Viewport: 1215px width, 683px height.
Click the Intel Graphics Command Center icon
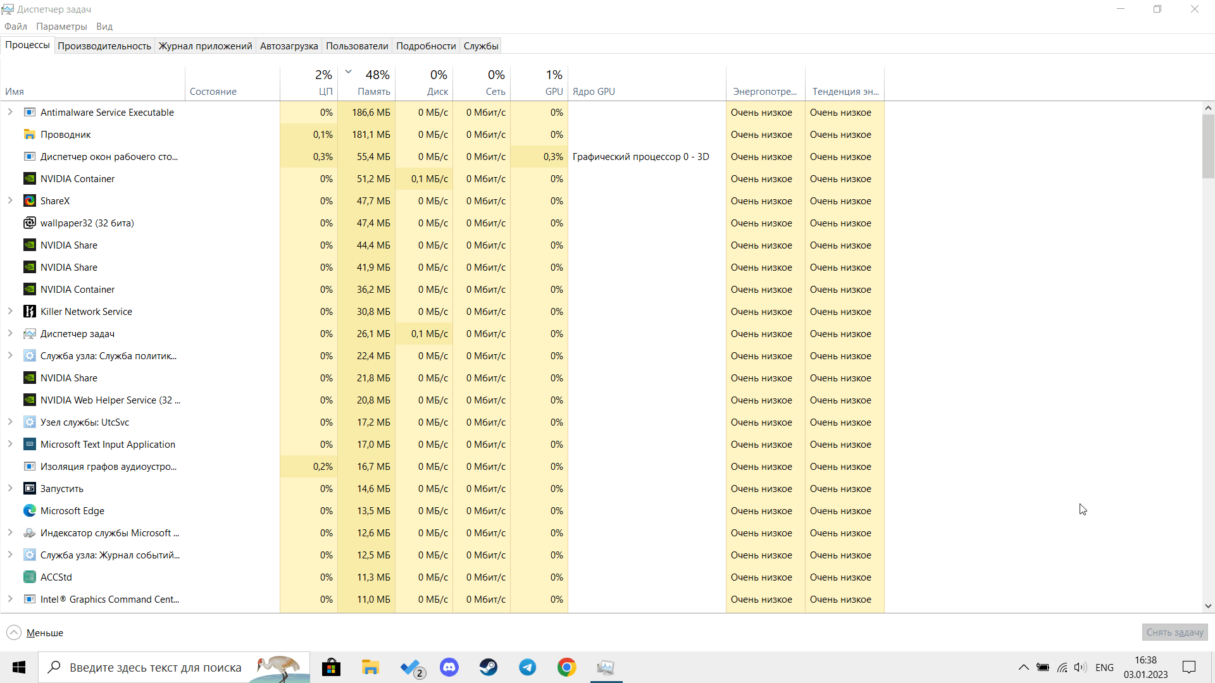click(x=30, y=600)
